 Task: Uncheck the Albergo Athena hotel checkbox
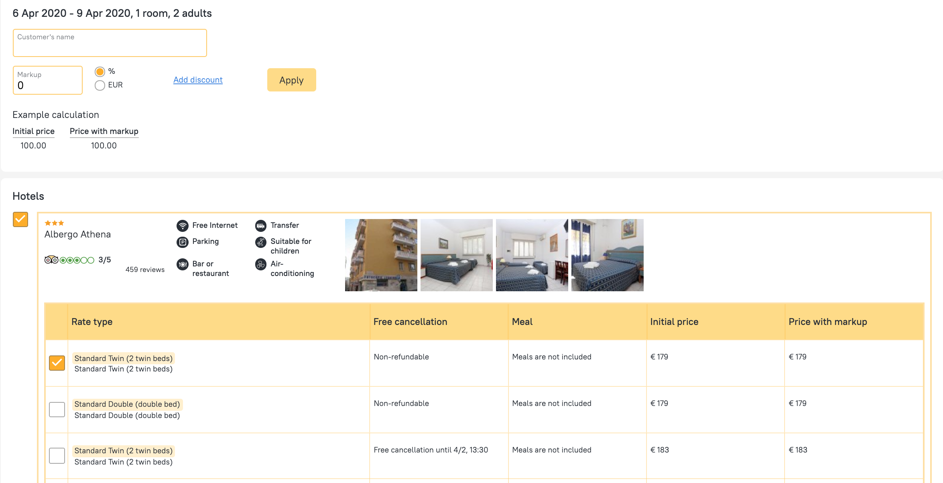click(20, 219)
